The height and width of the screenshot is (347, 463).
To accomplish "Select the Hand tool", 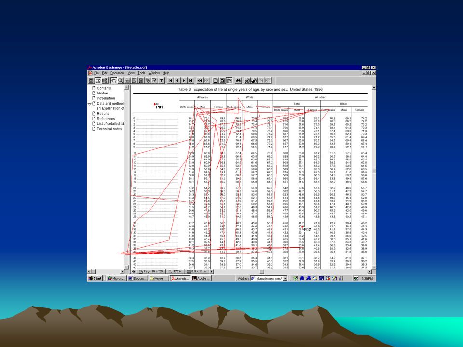I will coord(114,80).
